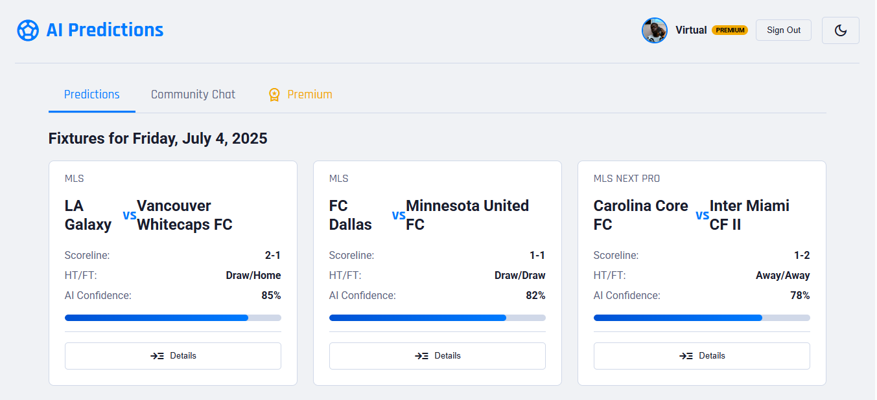Click the FC Dallas 82% confidence bar
Screen dimensions: 877x400
click(438, 318)
